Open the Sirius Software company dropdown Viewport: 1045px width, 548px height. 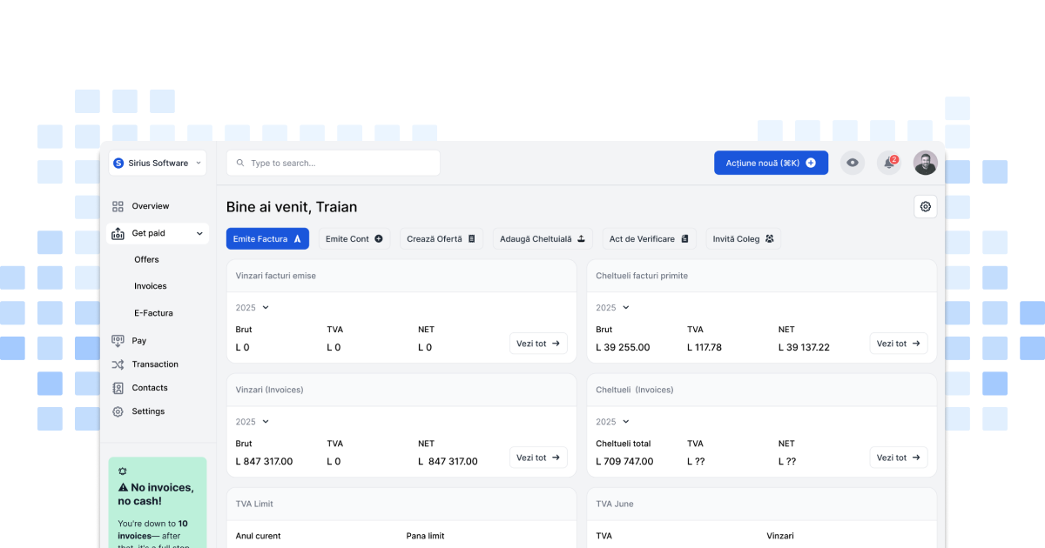(x=158, y=163)
